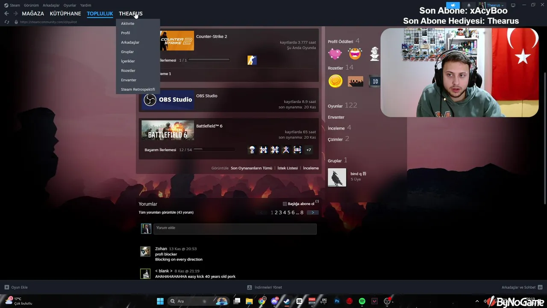This screenshot has width=547, height=308.
Task: Go back with the left arrow
Action: tap(6, 14)
